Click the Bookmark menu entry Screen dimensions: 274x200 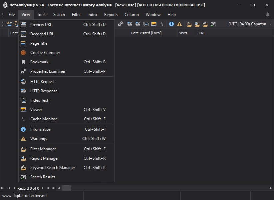[x=66, y=62]
